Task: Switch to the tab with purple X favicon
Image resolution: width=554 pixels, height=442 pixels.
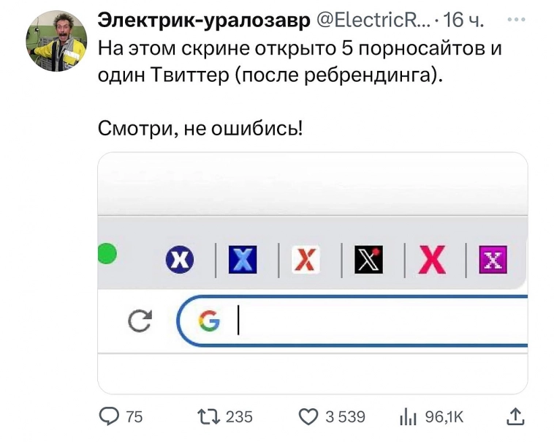Action: [493, 259]
